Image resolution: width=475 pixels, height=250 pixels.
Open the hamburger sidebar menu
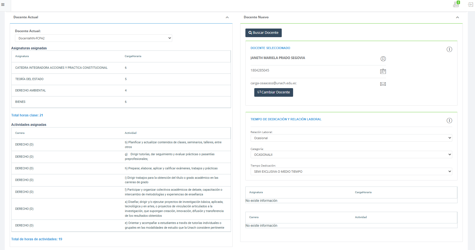pyautogui.click(x=3, y=4)
